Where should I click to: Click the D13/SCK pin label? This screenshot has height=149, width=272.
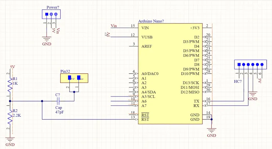coord(191,83)
